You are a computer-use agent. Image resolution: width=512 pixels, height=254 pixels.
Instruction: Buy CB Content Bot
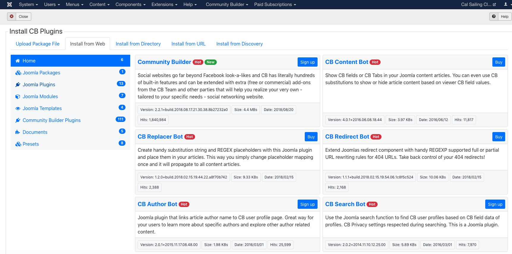pos(499,62)
